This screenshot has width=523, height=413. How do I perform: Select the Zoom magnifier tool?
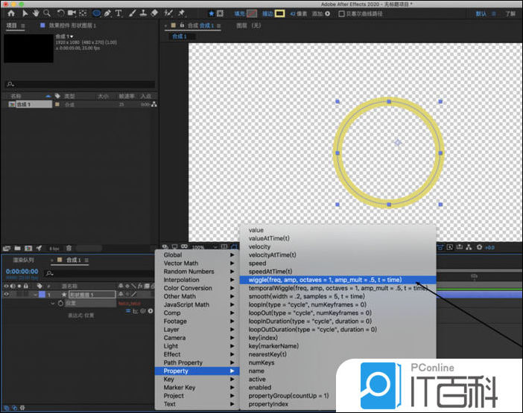pyautogui.click(x=46, y=13)
